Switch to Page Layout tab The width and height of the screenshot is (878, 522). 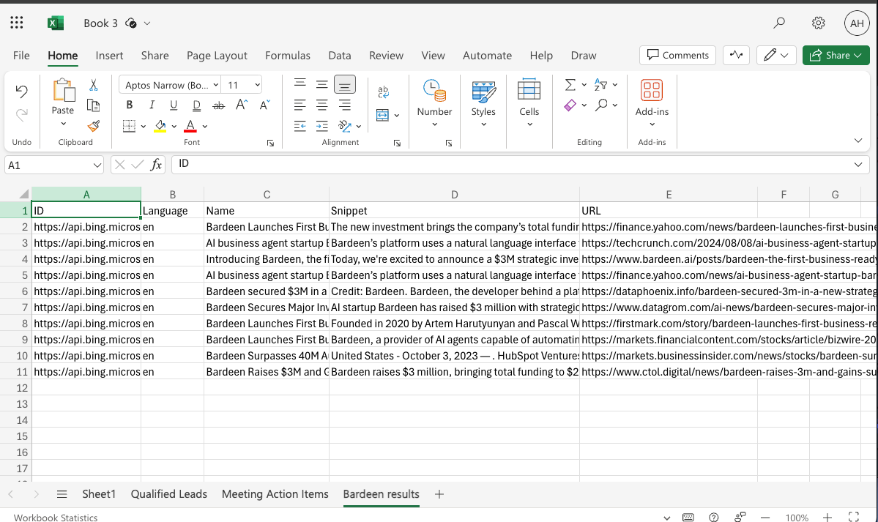coord(217,56)
